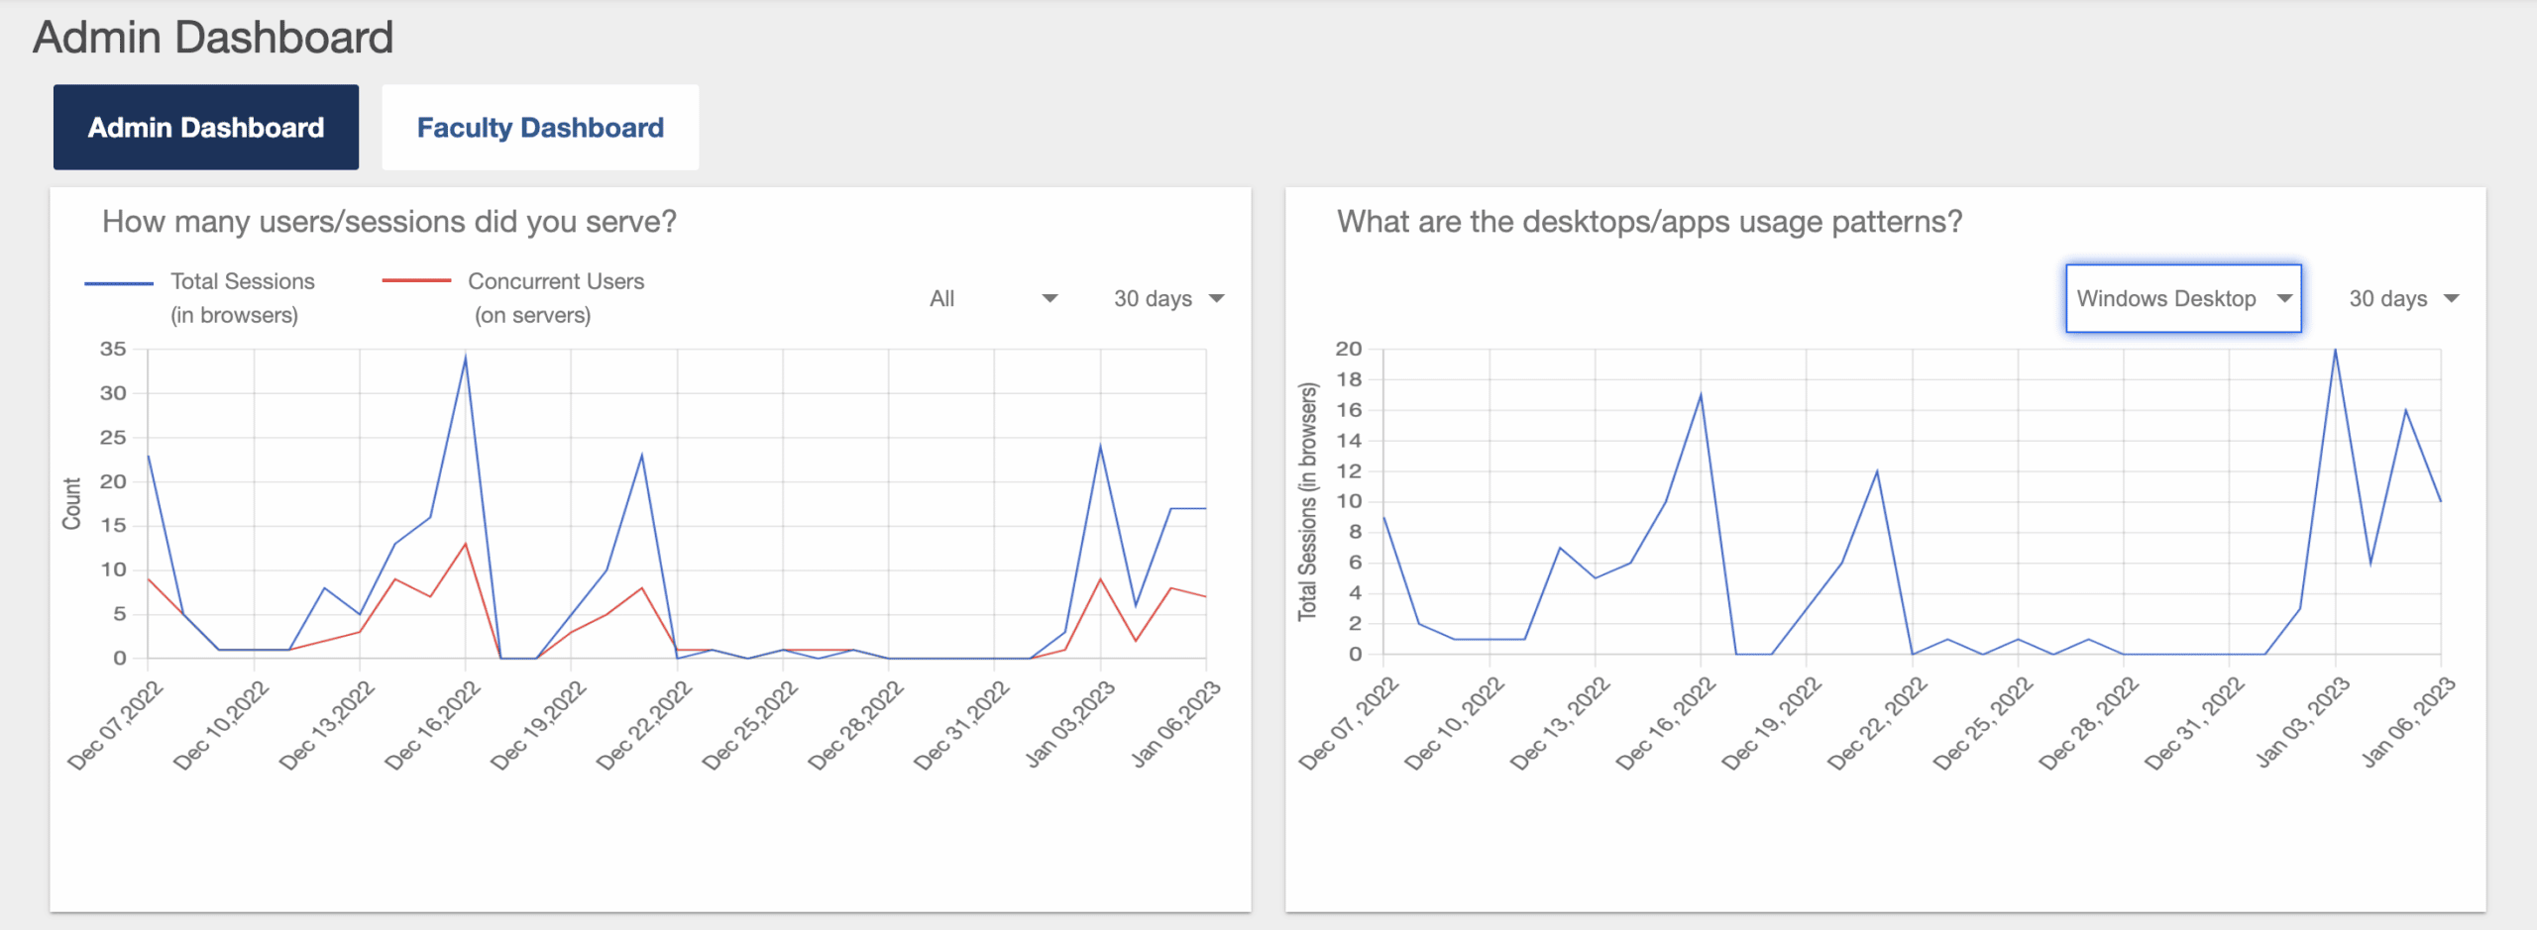Image resolution: width=2537 pixels, height=930 pixels.
Task: Open the Windows Desktop dropdown
Action: [x=2183, y=298]
